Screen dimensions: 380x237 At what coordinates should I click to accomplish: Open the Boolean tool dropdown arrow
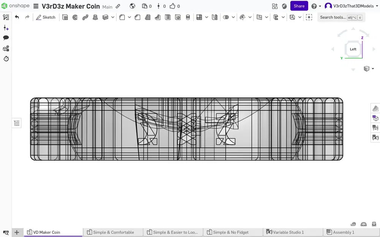[x=233, y=17]
